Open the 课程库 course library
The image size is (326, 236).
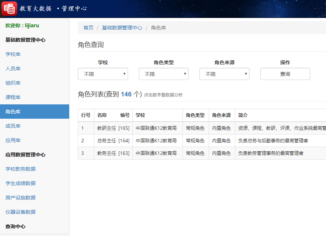click(13, 97)
